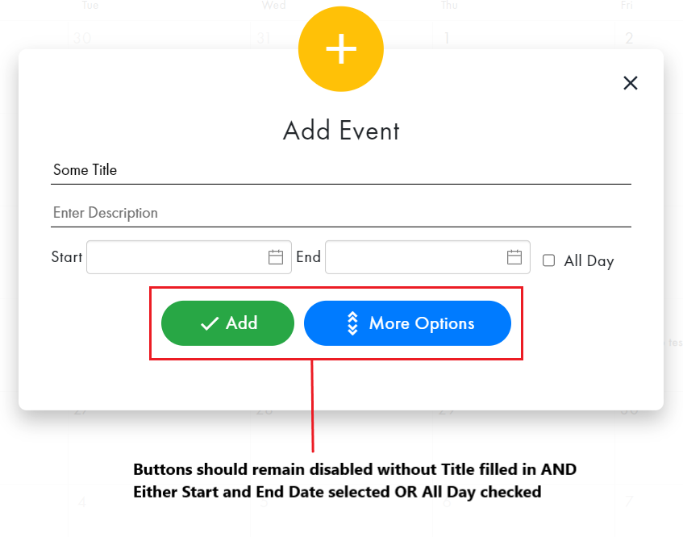Click the double-chevron icon on More Options

[x=352, y=323]
